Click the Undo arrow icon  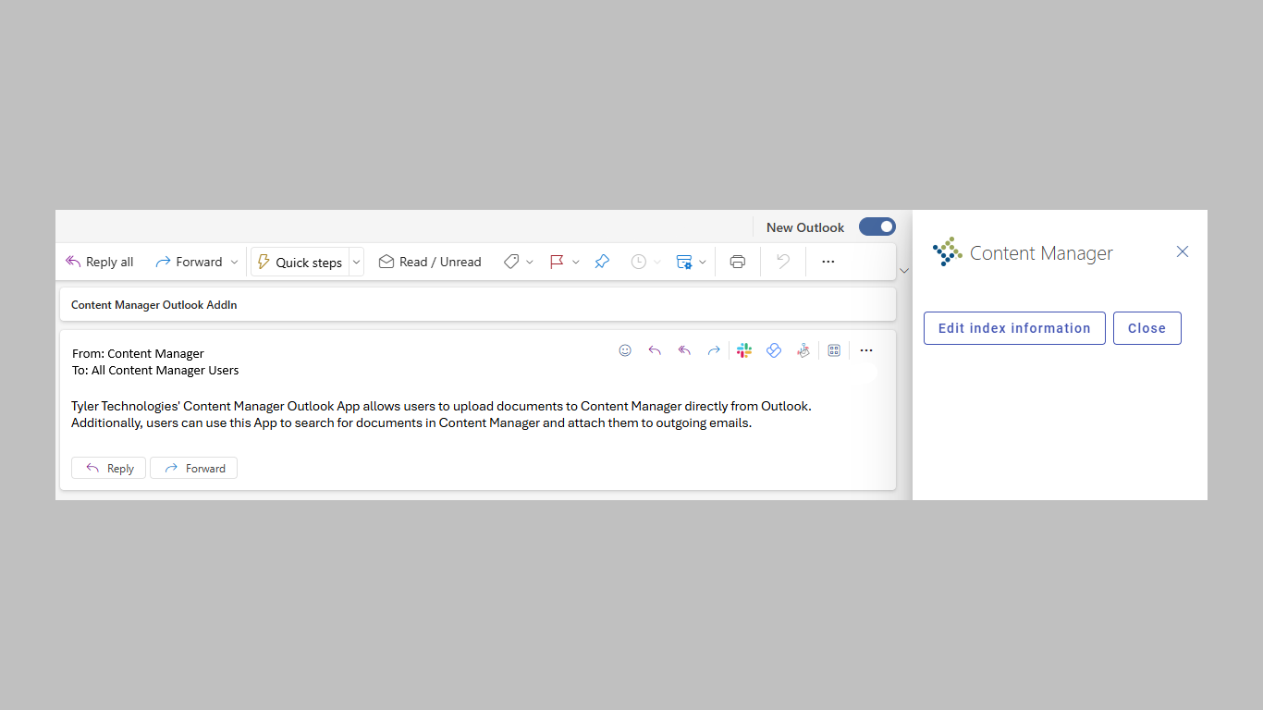[x=783, y=262]
